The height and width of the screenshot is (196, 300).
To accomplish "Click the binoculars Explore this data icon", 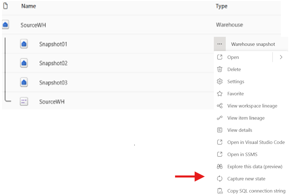I will tap(220, 167).
